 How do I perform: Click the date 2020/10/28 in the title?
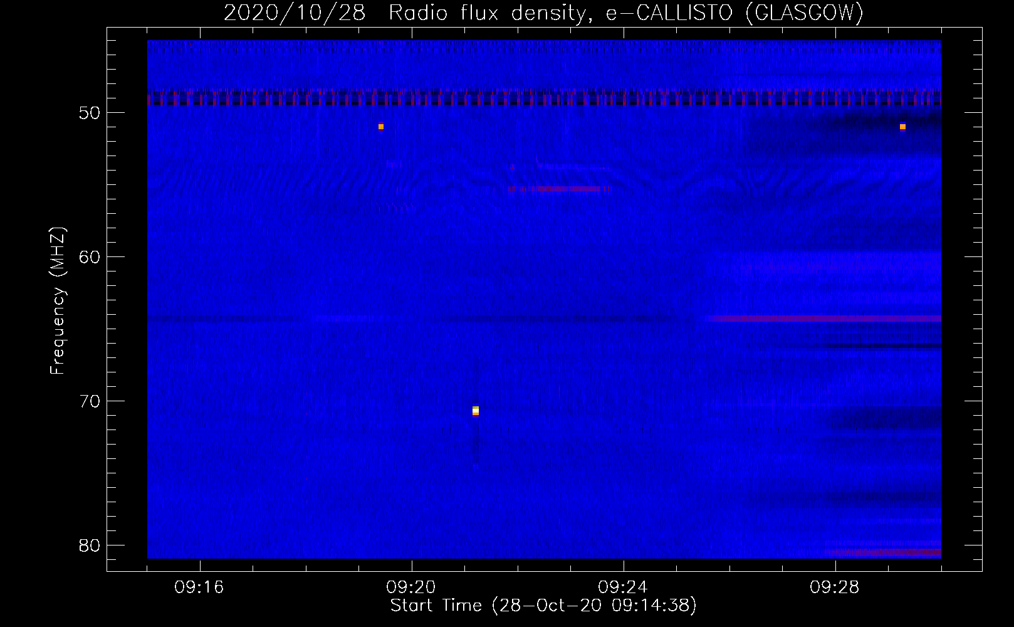point(295,13)
